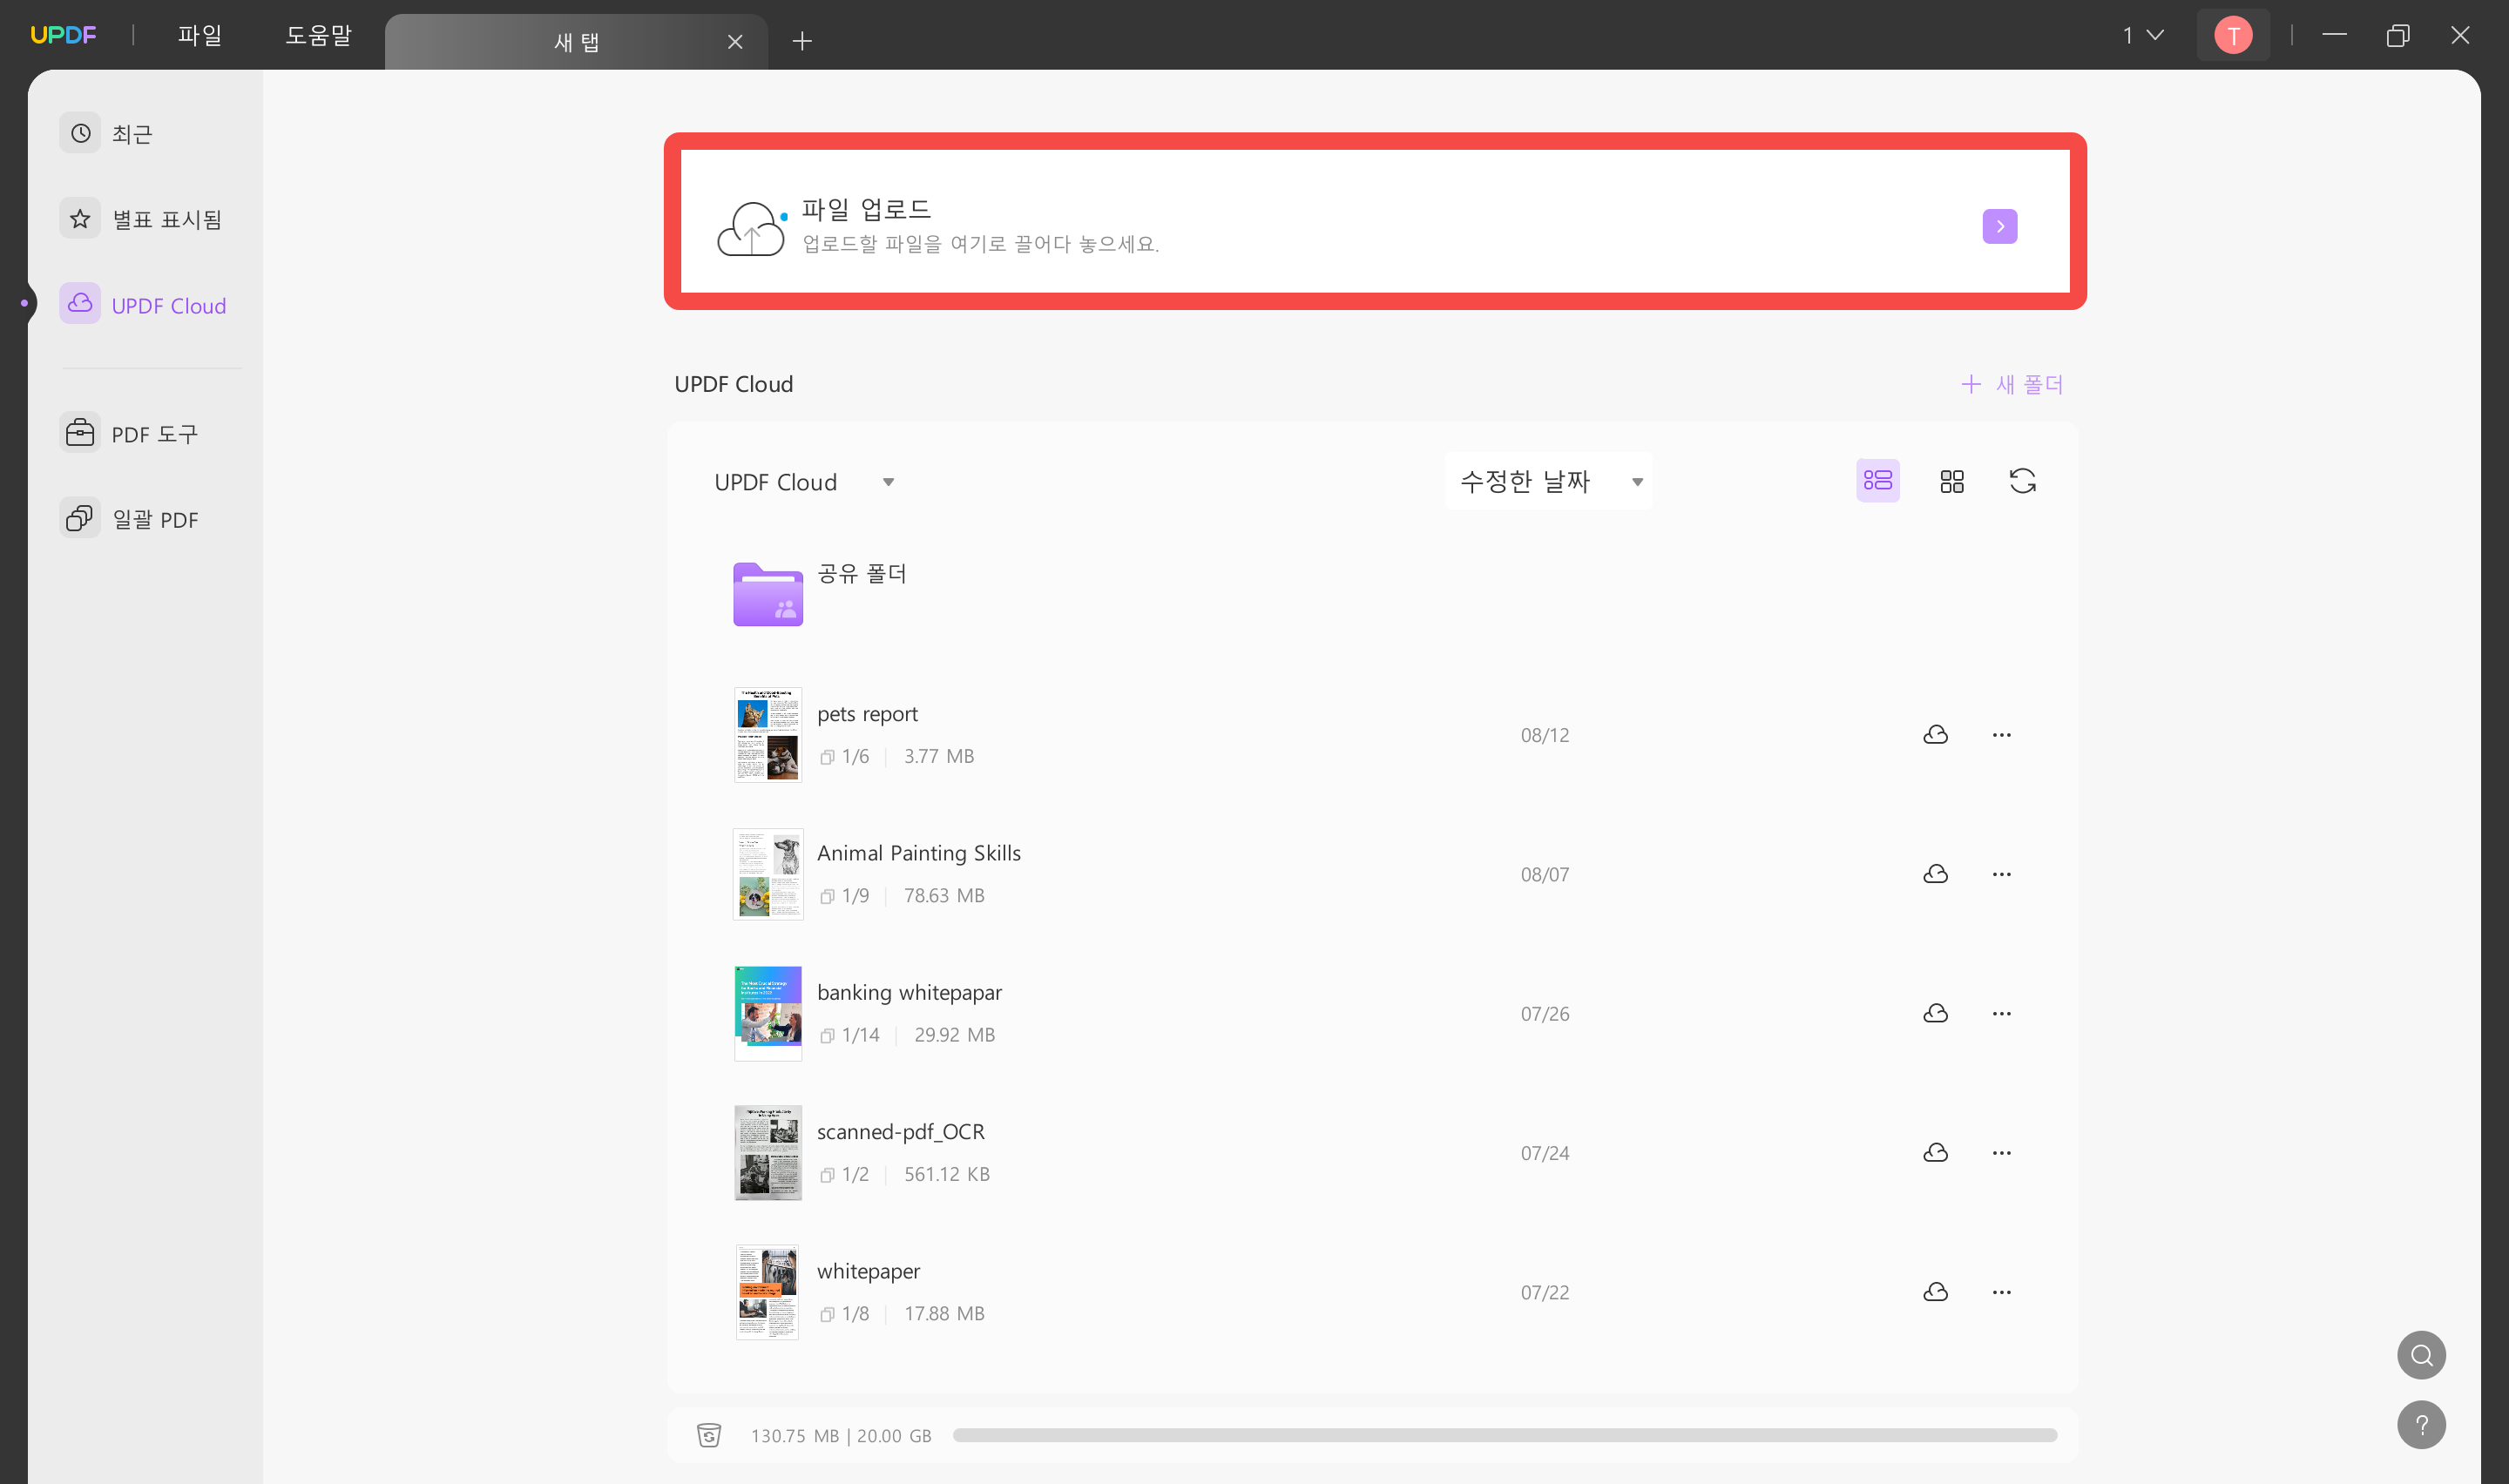Click the search magnifier button

[2421, 1355]
